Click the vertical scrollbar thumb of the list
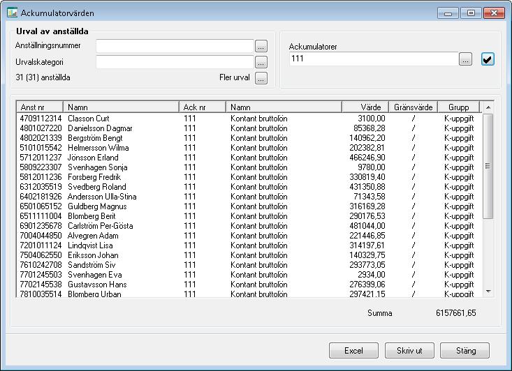Image resolution: width=512 pixels, height=371 pixels. pyautogui.click(x=488, y=166)
